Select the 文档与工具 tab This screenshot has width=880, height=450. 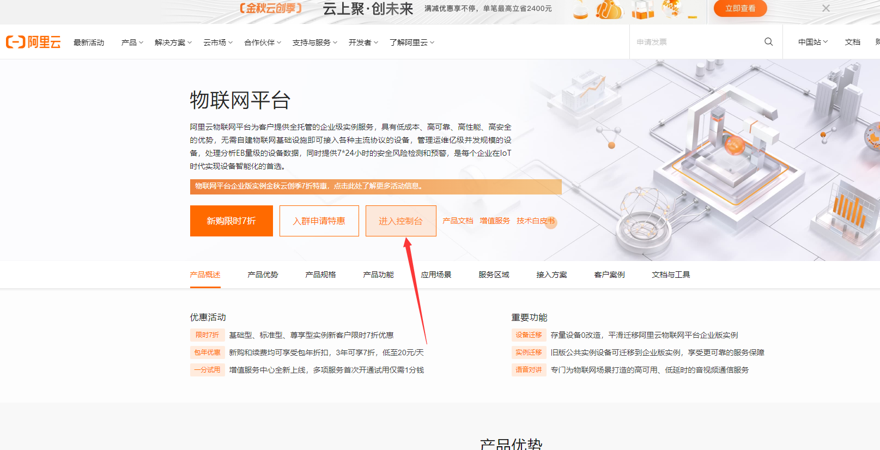(671, 275)
